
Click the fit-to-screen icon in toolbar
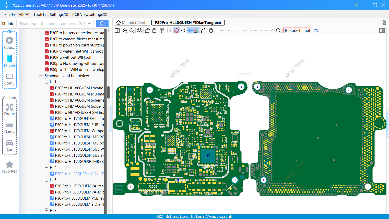pos(139,31)
